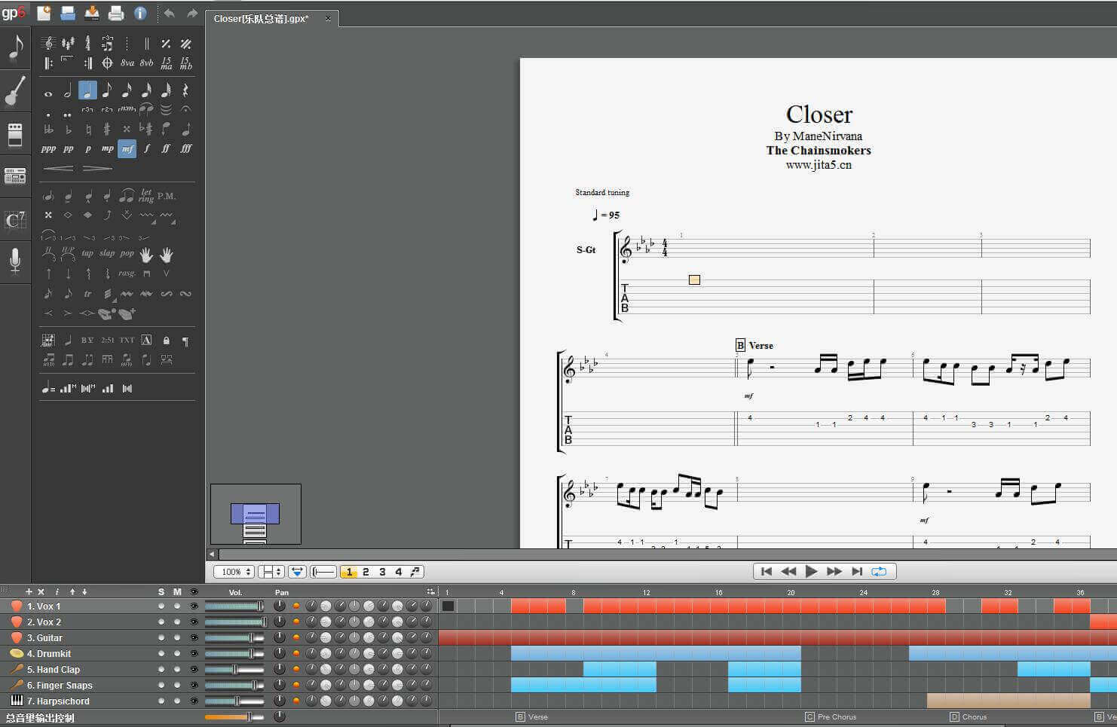
Task: Solo the Vox 1 track
Action: click(x=161, y=606)
